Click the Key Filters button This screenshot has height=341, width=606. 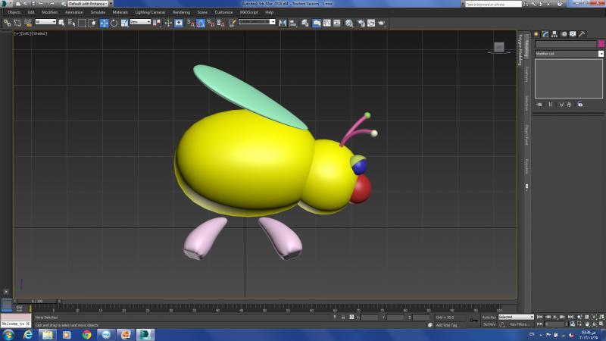pyautogui.click(x=520, y=324)
